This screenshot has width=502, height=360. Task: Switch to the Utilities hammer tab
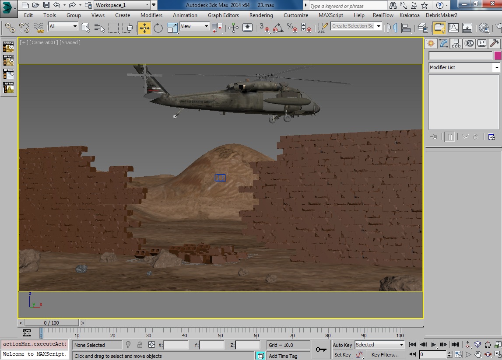pos(494,43)
